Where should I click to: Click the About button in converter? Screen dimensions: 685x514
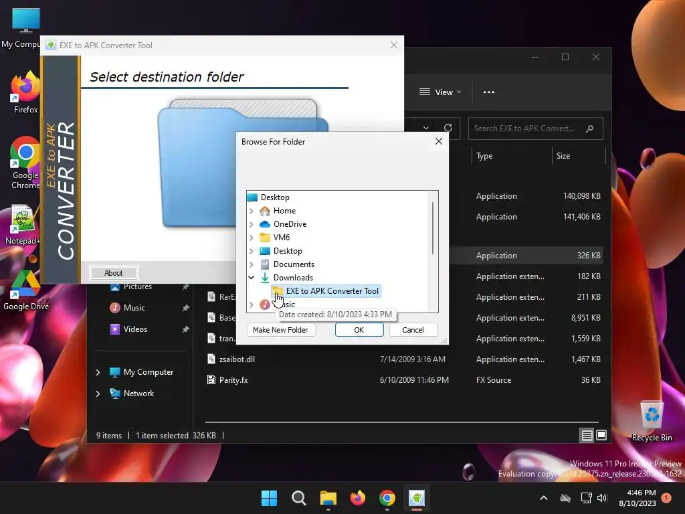tap(114, 273)
